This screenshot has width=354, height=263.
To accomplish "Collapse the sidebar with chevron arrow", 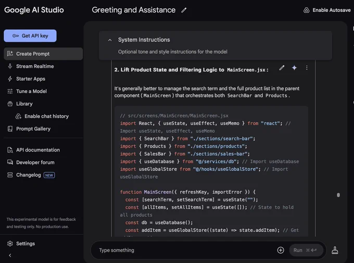I will [x=10, y=255].
